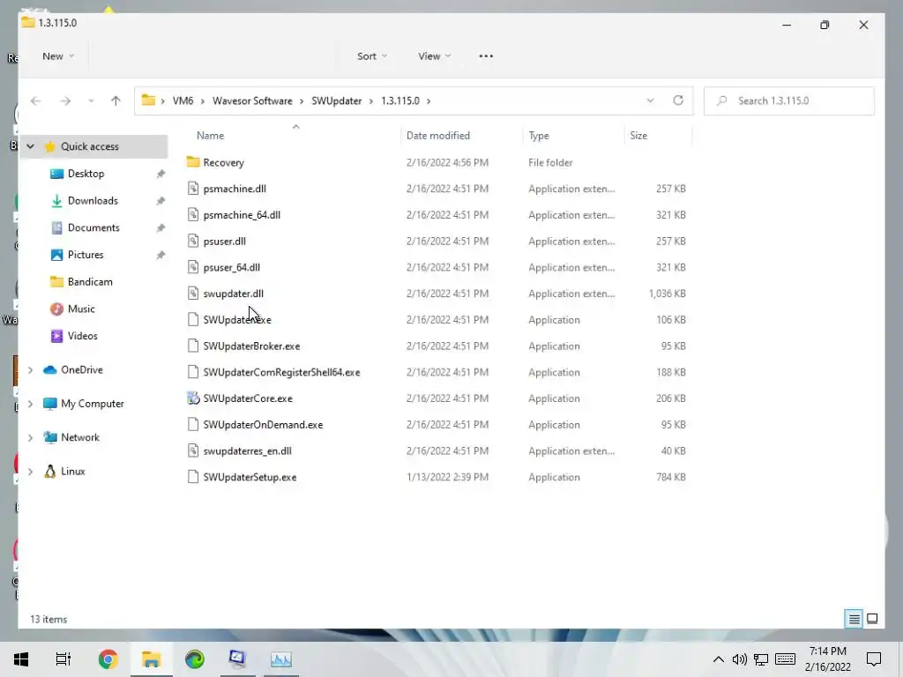Open Task View from the taskbar
This screenshot has height=677, width=903.
(x=63, y=659)
